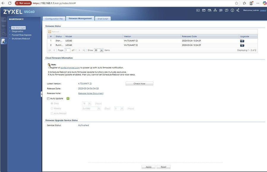Open the Web Console icon in header
Image resolution: width=267 pixels, height=172 pixels.
coord(198,10)
